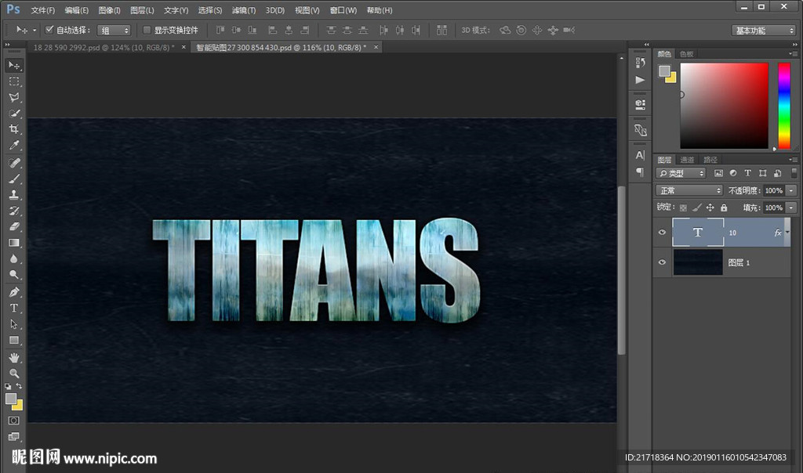Open the blend mode 正常 dropdown
Image resolution: width=803 pixels, height=473 pixels.
pyautogui.click(x=689, y=190)
